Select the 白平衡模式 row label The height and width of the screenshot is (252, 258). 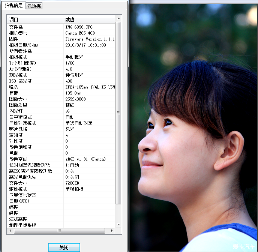click(x=20, y=117)
